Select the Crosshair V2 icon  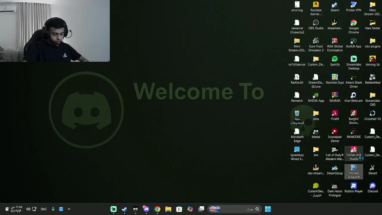tap(372, 116)
